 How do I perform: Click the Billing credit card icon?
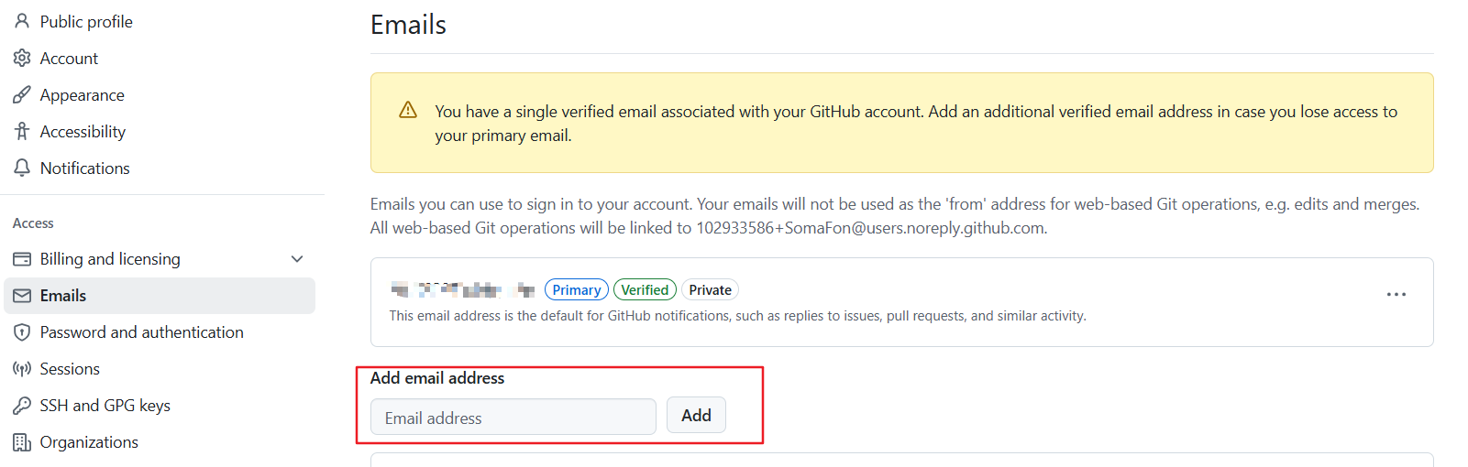22,259
